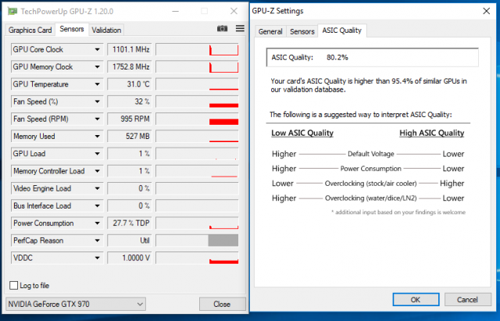Open the Fan Speed (RPM) dropdown arrow

[97, 119]
